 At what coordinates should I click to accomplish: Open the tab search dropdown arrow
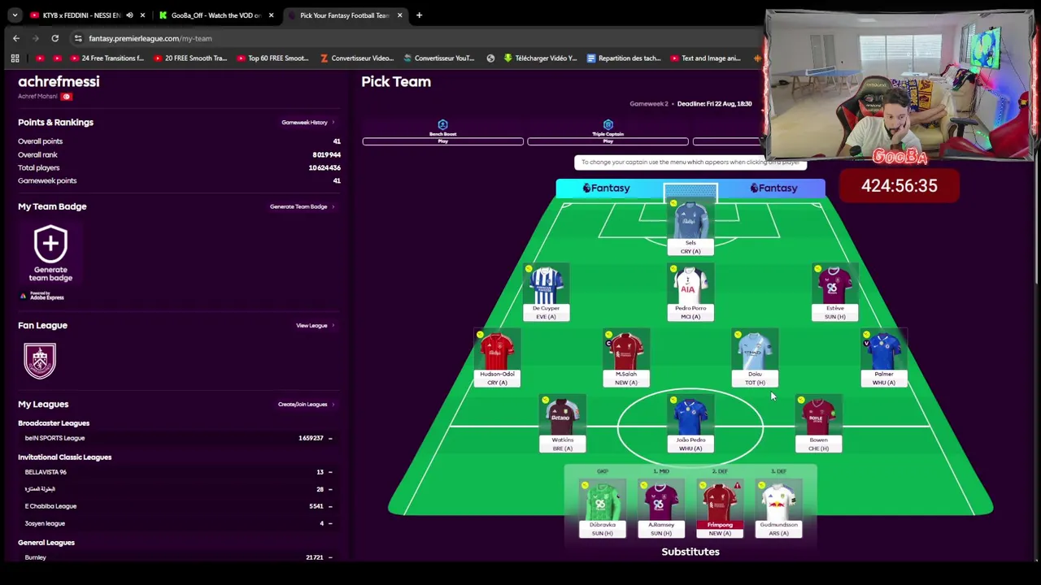15,15
